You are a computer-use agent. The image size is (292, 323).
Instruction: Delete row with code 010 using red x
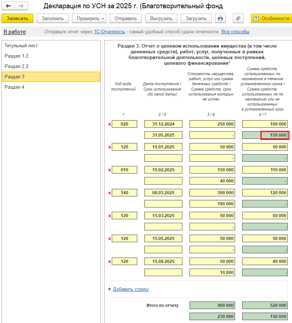(110, 170)
